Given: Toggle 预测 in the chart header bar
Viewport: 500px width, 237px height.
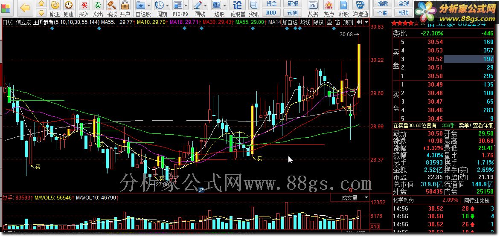Looking at the screenshot, I should [348, 22].
